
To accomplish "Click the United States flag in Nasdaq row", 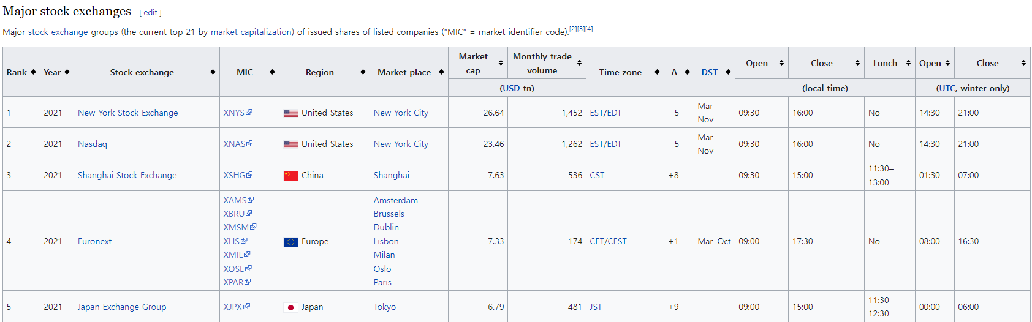I will 290,144.
